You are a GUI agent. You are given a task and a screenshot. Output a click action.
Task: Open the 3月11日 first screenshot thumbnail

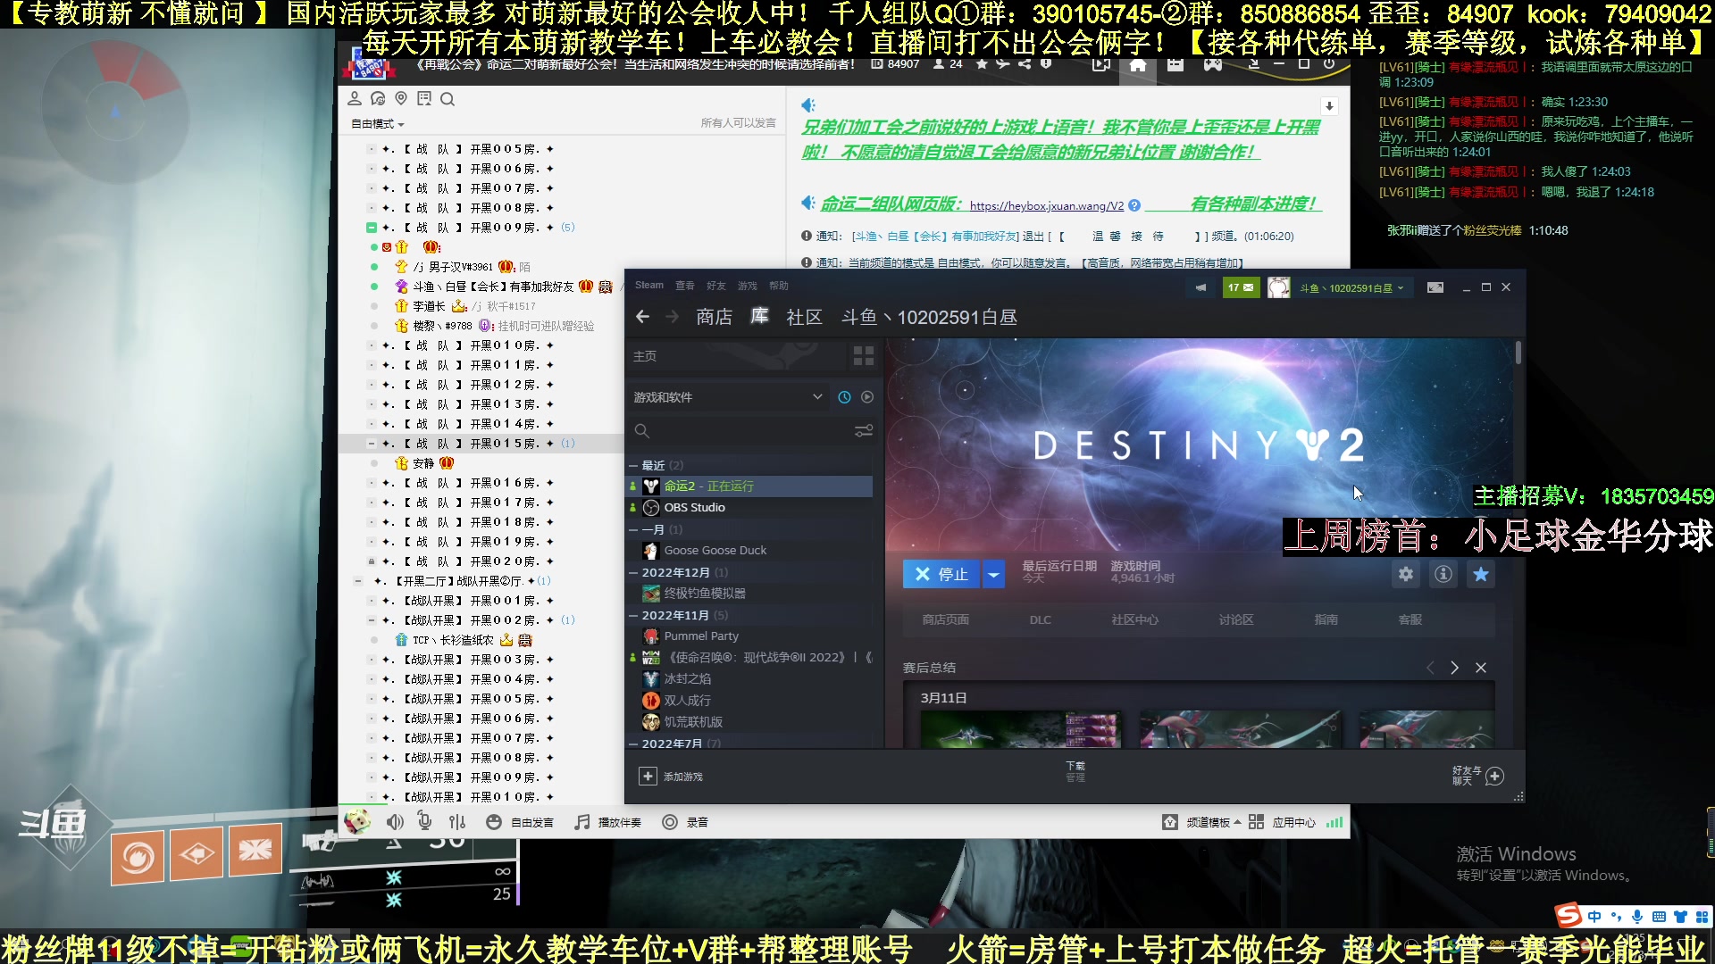pos(1021,729)
